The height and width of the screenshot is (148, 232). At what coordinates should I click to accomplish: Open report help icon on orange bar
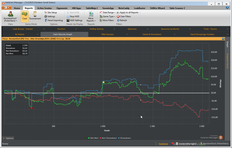[223, 39]
